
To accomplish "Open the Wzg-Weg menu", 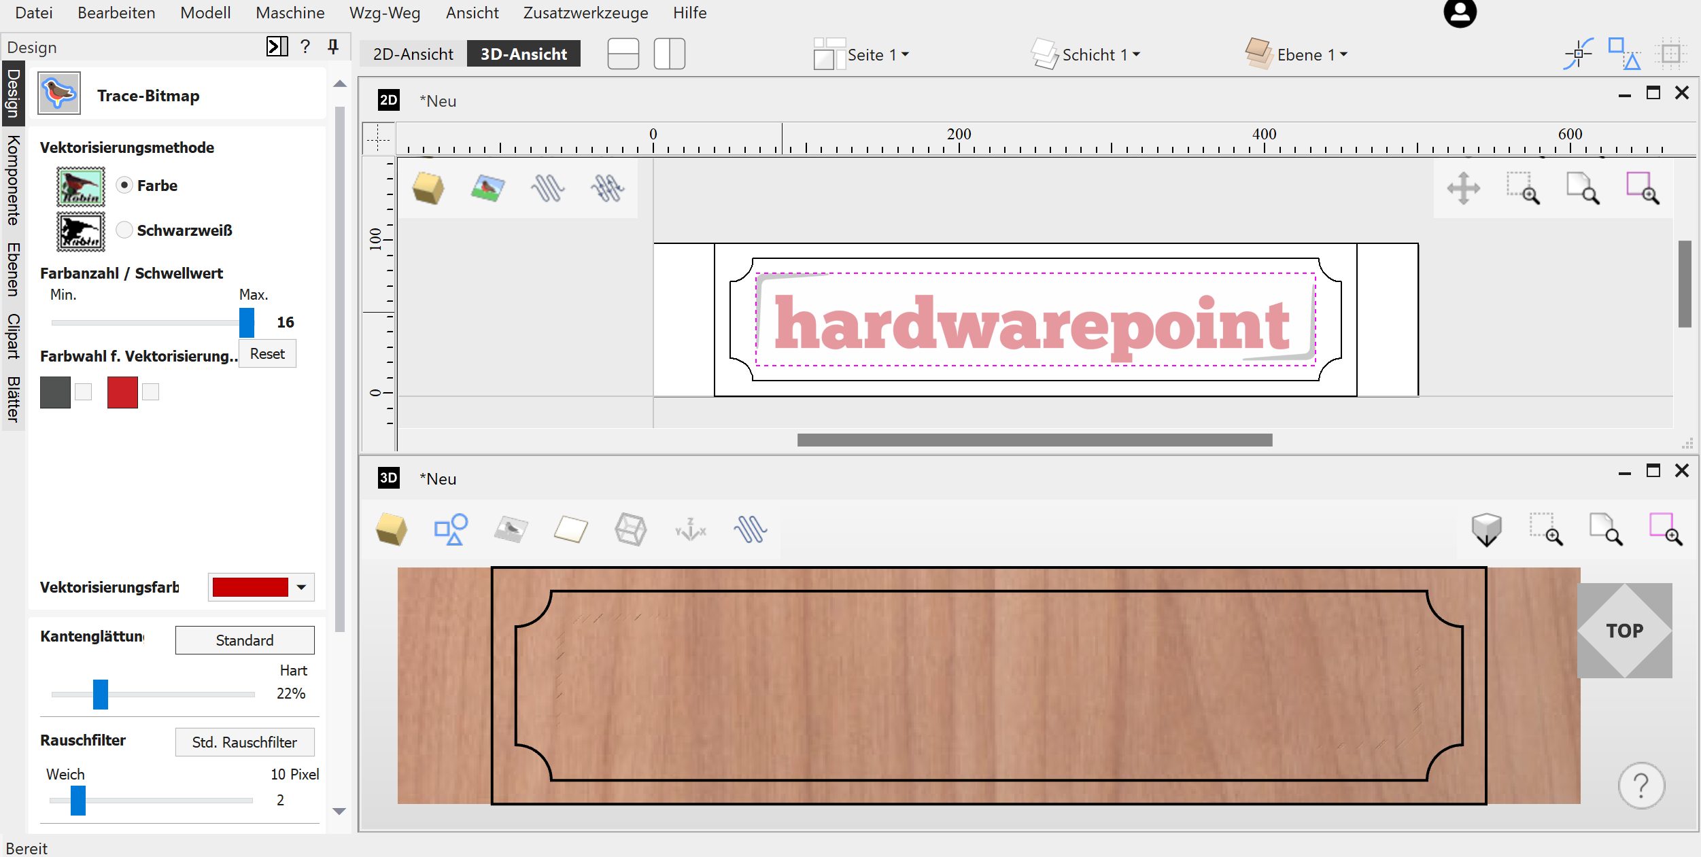I will [385, 13].
